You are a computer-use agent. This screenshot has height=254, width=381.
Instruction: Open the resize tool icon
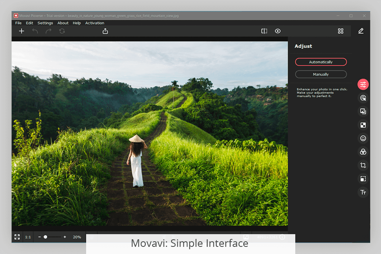(363, 179)
